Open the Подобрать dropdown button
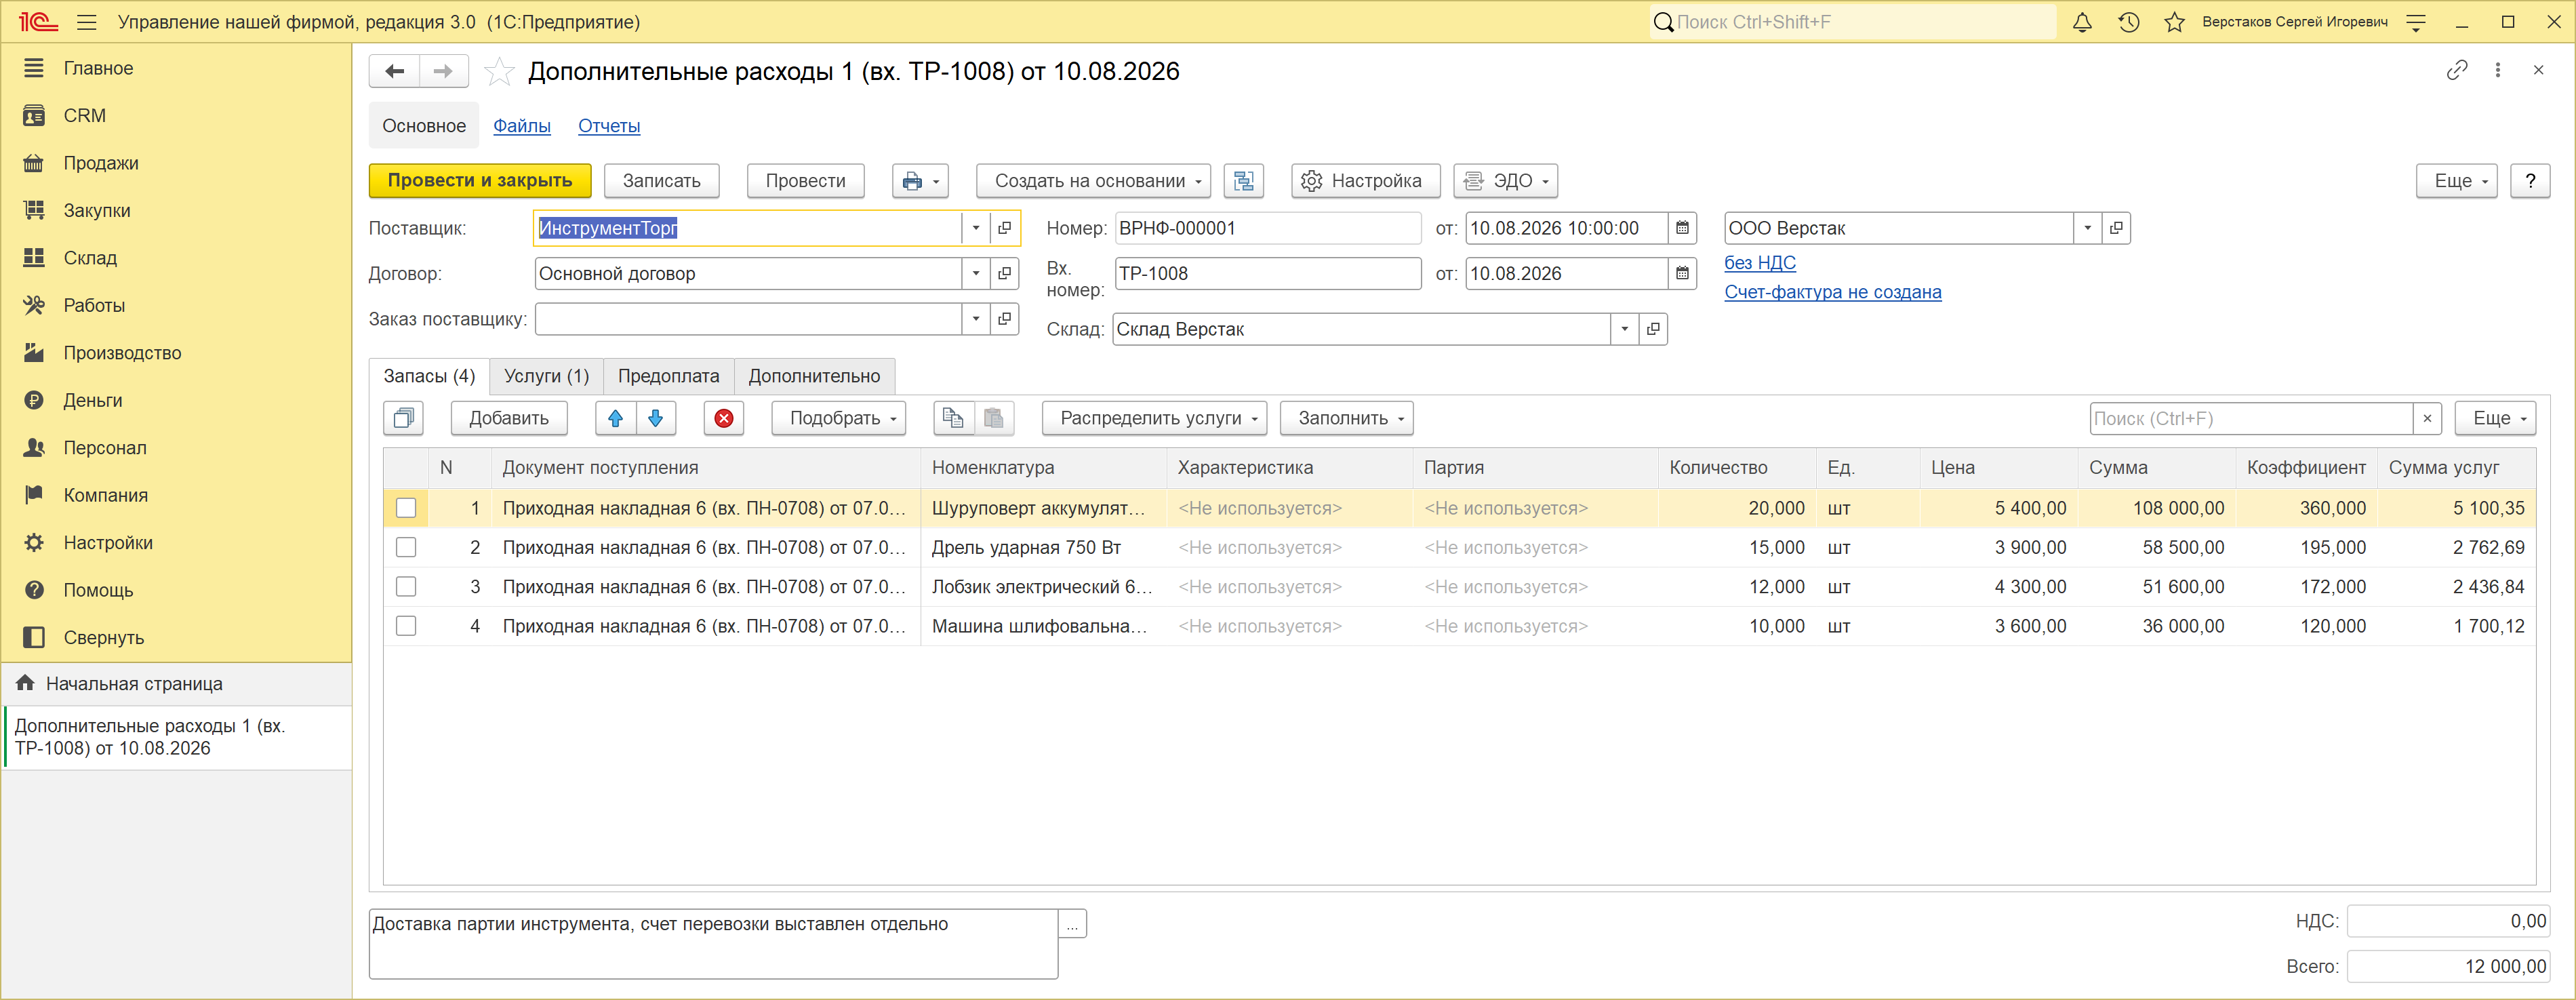 tap(839, 418)
